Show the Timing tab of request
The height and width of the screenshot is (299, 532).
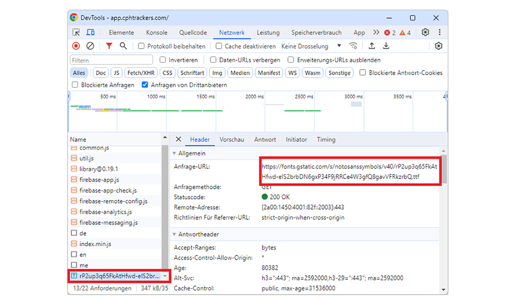(326, 140)
